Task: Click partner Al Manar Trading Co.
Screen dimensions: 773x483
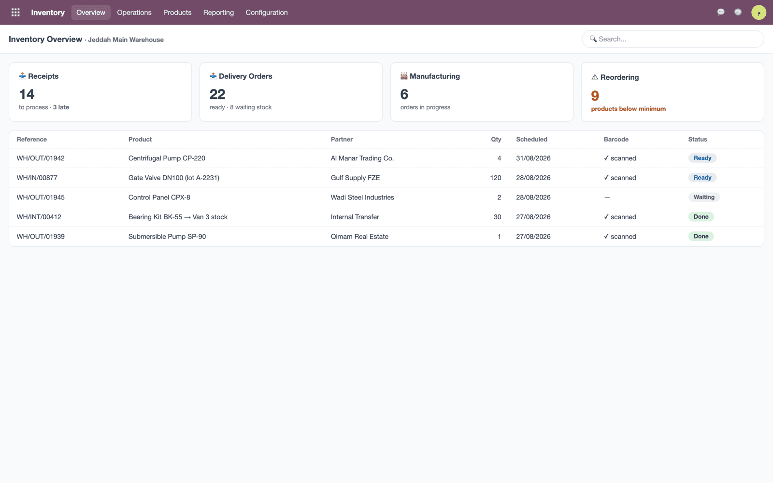Action: 362,158
